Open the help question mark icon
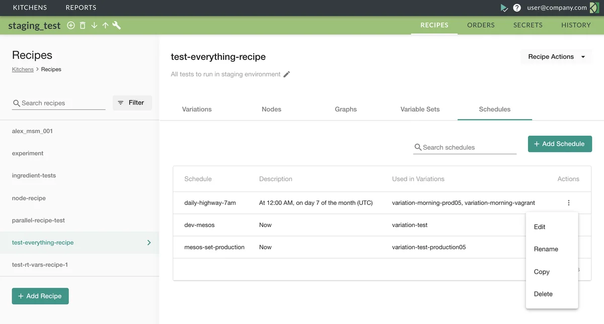 point(517,8)
